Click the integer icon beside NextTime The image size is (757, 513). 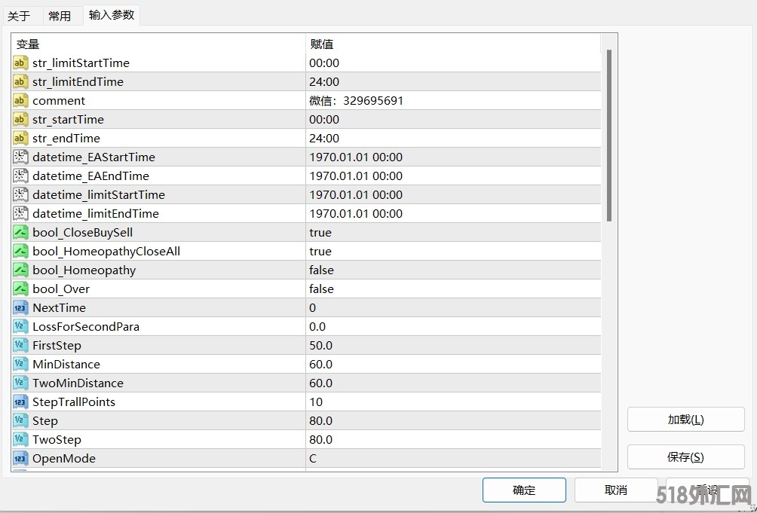pyautogui.click(x=20, y=308)
